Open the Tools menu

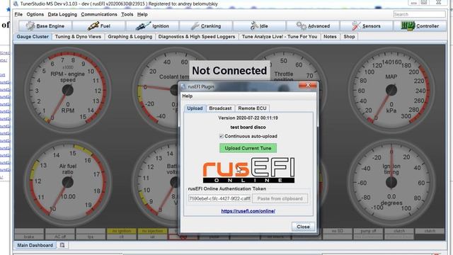127,14
